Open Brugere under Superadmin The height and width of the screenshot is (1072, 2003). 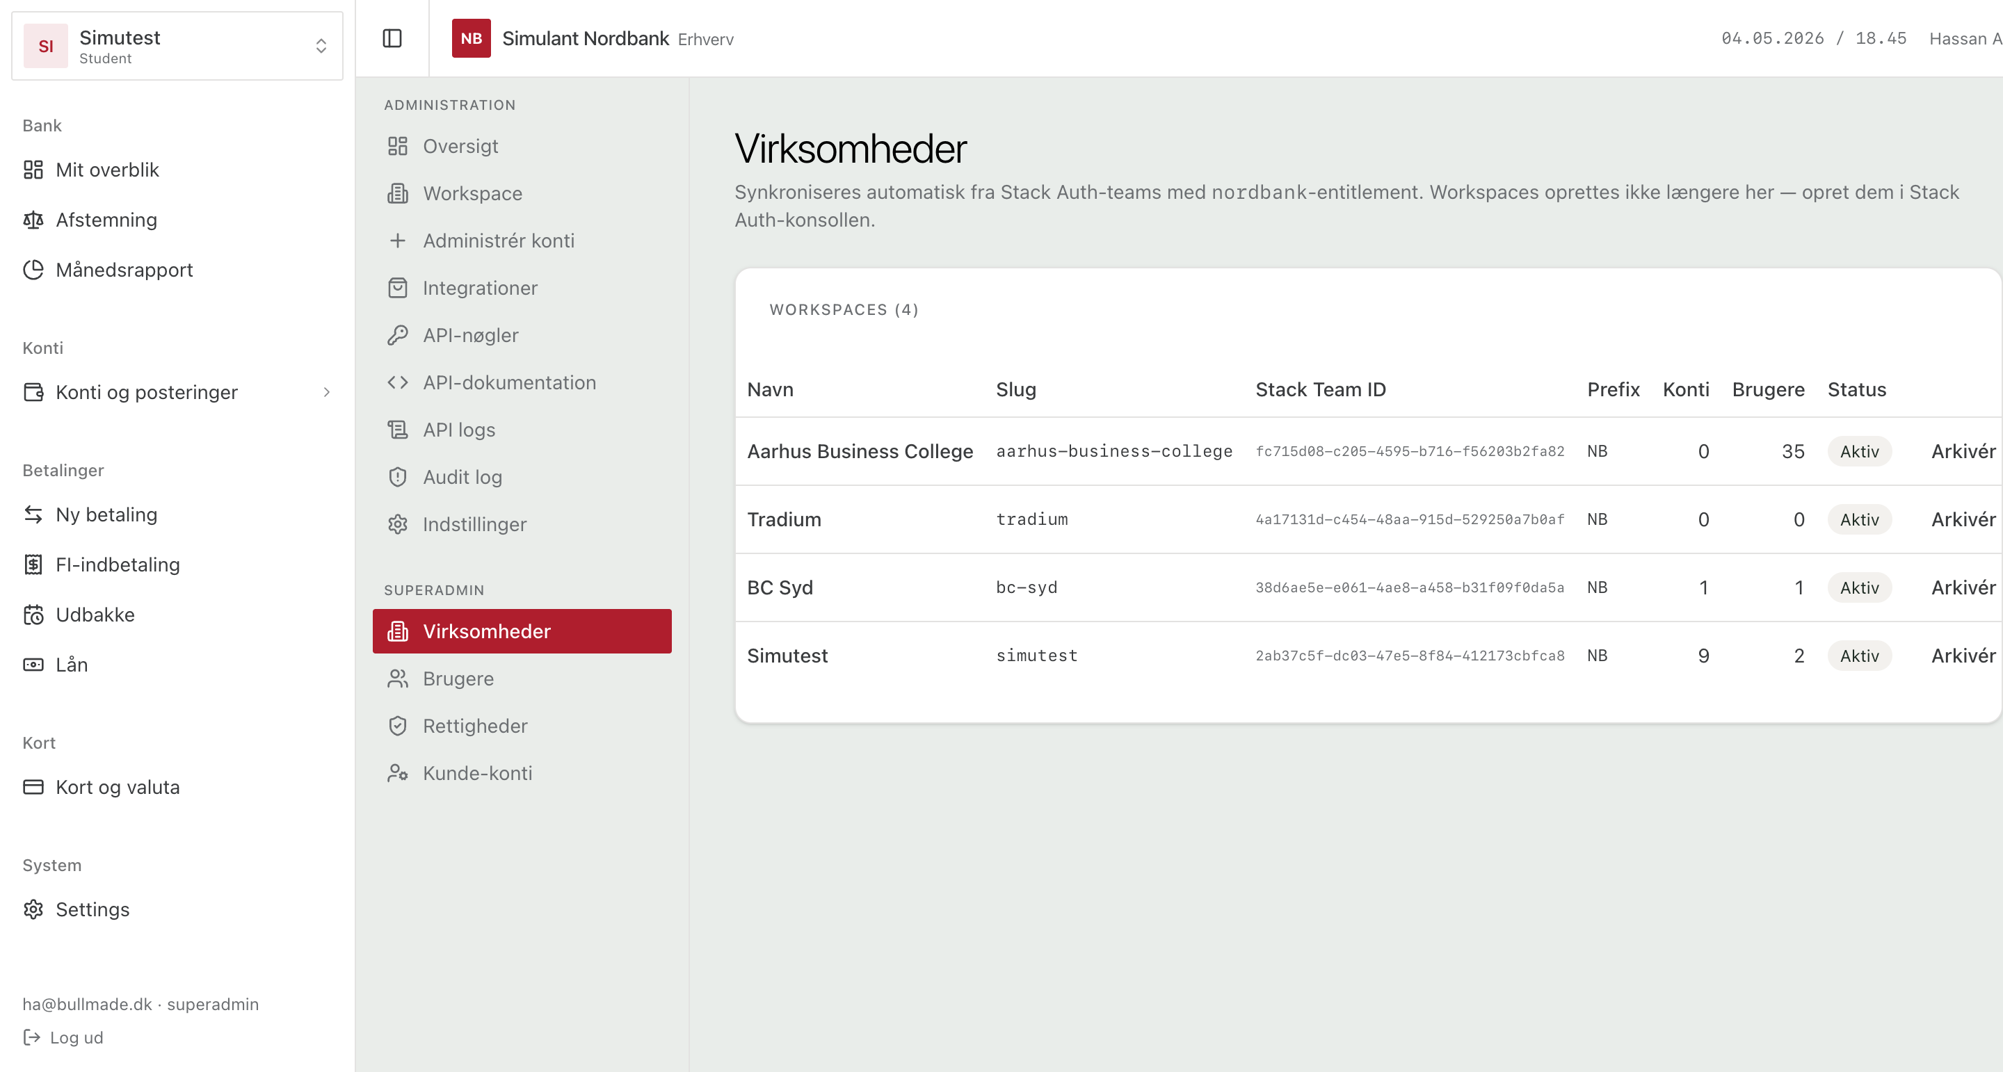(x=458, y=679)
